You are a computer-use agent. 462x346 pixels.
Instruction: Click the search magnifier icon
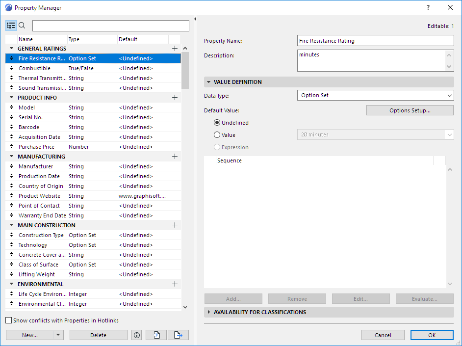22,26
